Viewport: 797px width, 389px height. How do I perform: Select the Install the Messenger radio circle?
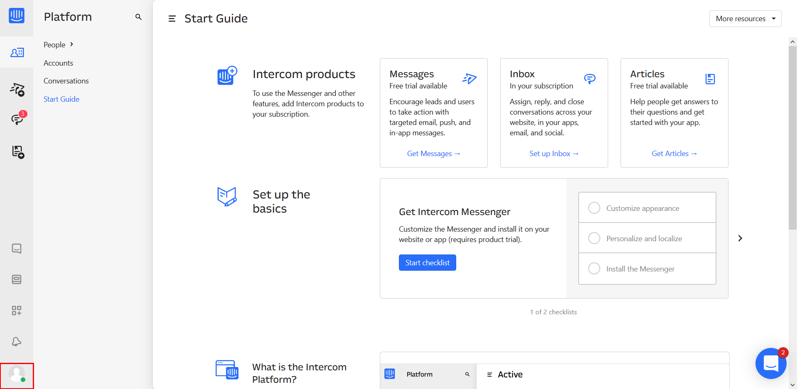(x=594, y=269)
